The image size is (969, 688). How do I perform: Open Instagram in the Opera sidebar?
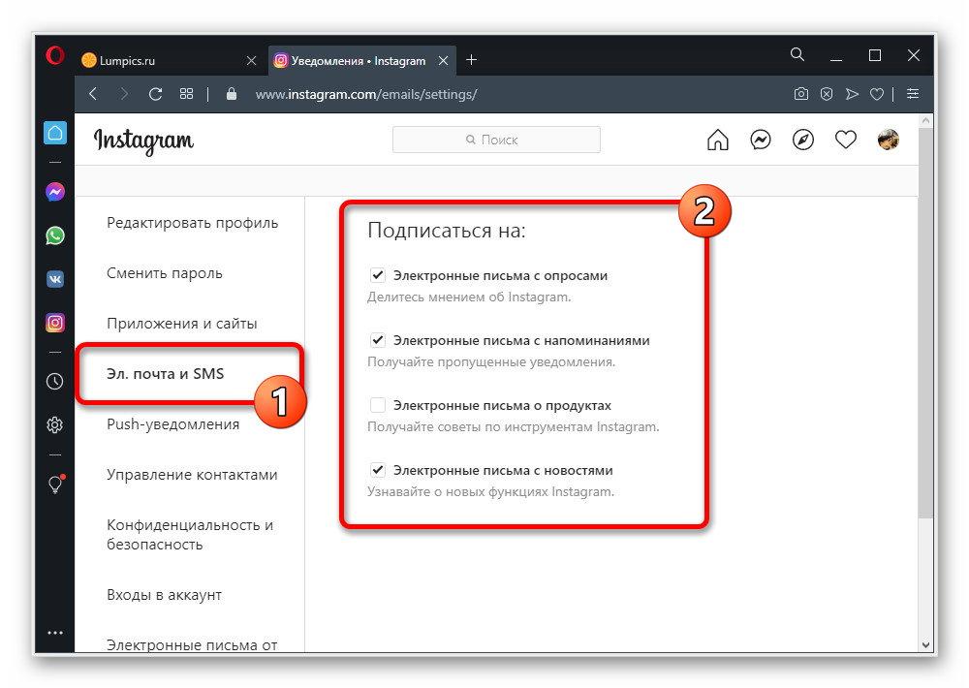click(x=55, y=323)
